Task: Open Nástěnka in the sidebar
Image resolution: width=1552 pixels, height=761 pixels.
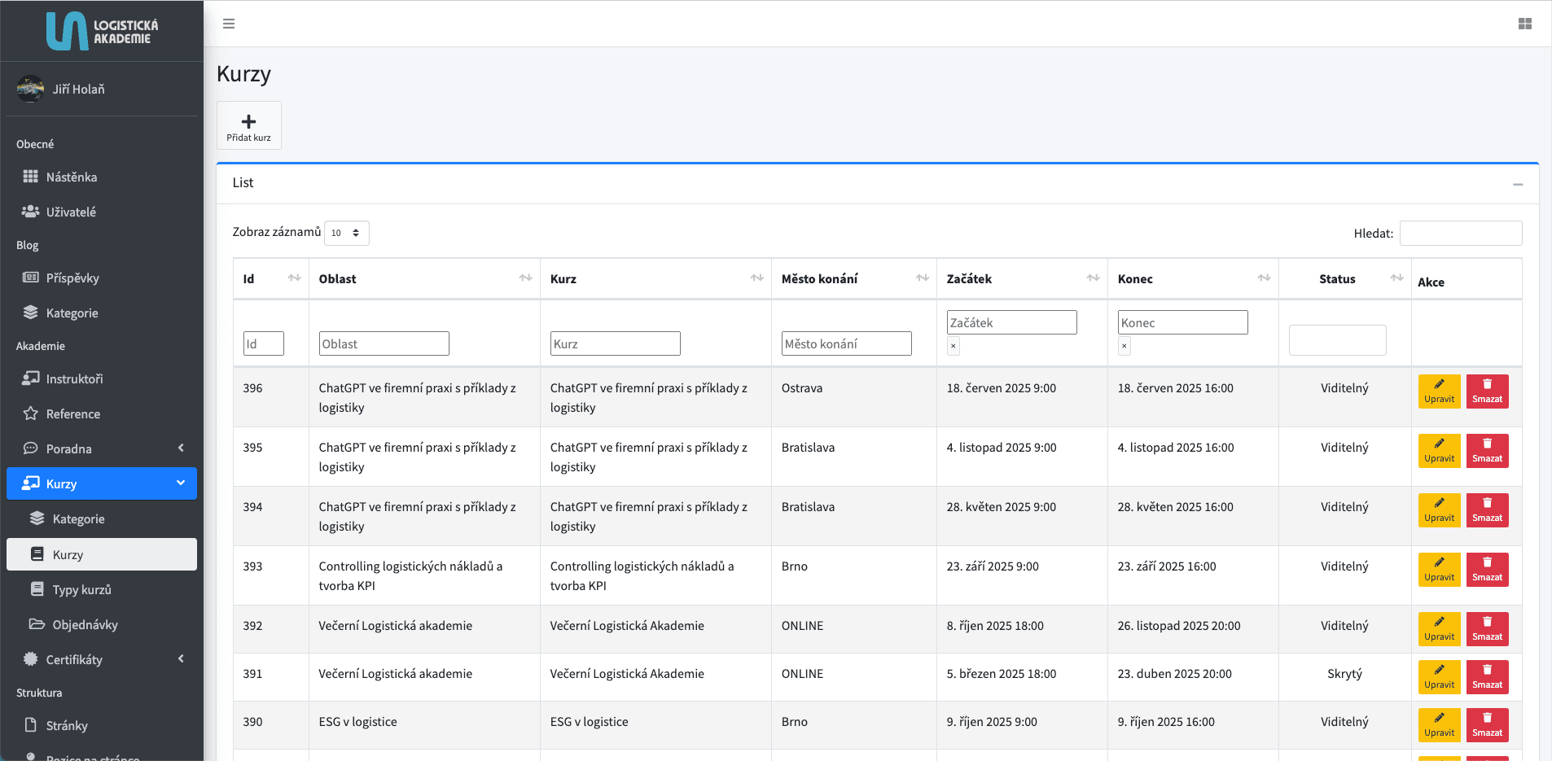Action: pos(72,177)
